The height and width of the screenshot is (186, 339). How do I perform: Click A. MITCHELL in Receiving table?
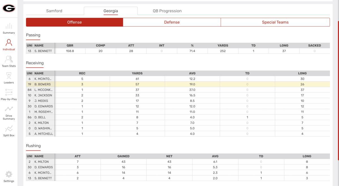44,134
